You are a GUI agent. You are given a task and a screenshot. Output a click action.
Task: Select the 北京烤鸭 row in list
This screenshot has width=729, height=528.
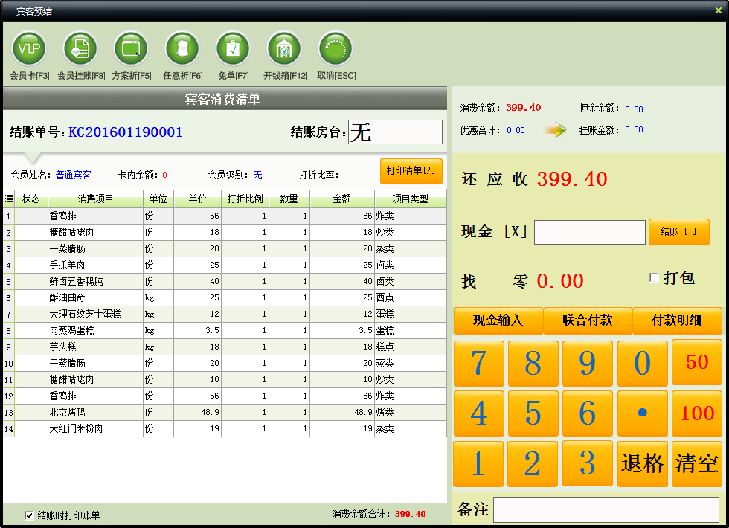point(225,412)
